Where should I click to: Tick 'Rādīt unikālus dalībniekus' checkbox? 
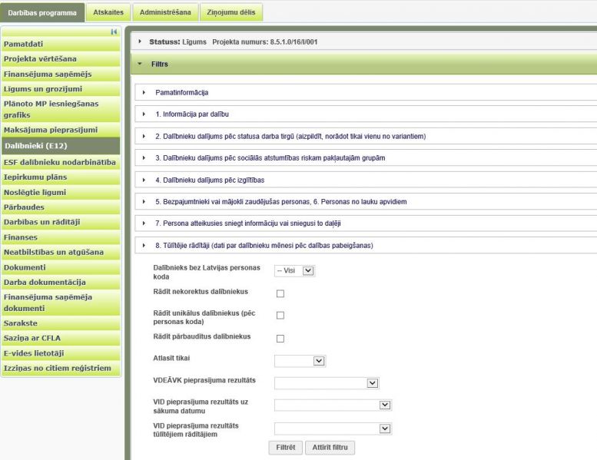[x=280, y=316]
